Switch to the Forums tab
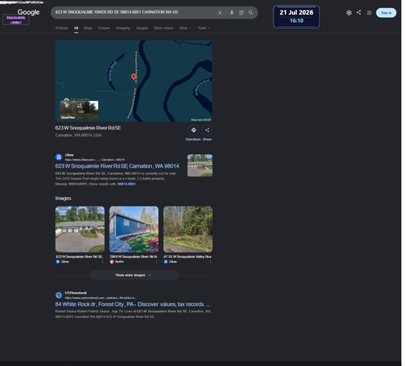The image size is (406, 366). point(104,28)
